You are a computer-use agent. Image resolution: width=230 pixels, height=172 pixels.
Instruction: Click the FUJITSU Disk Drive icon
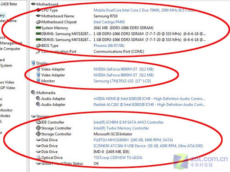coord(38,140)
